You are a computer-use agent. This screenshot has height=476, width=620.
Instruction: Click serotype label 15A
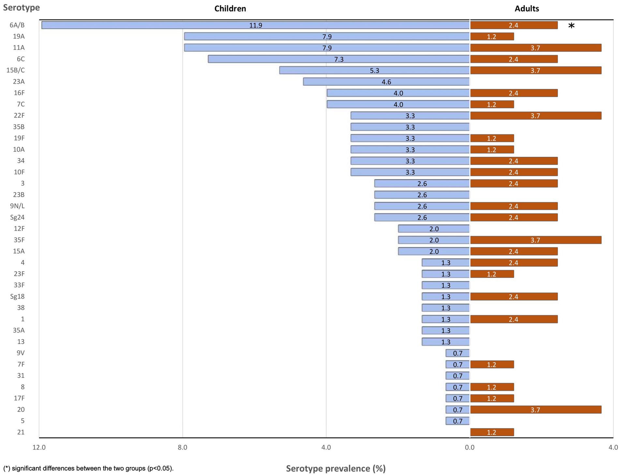pos(19,251)
